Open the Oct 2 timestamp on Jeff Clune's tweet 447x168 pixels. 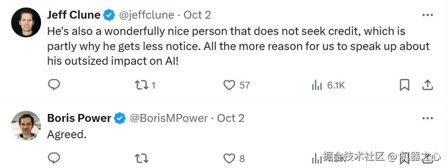(x=197, y=15)
